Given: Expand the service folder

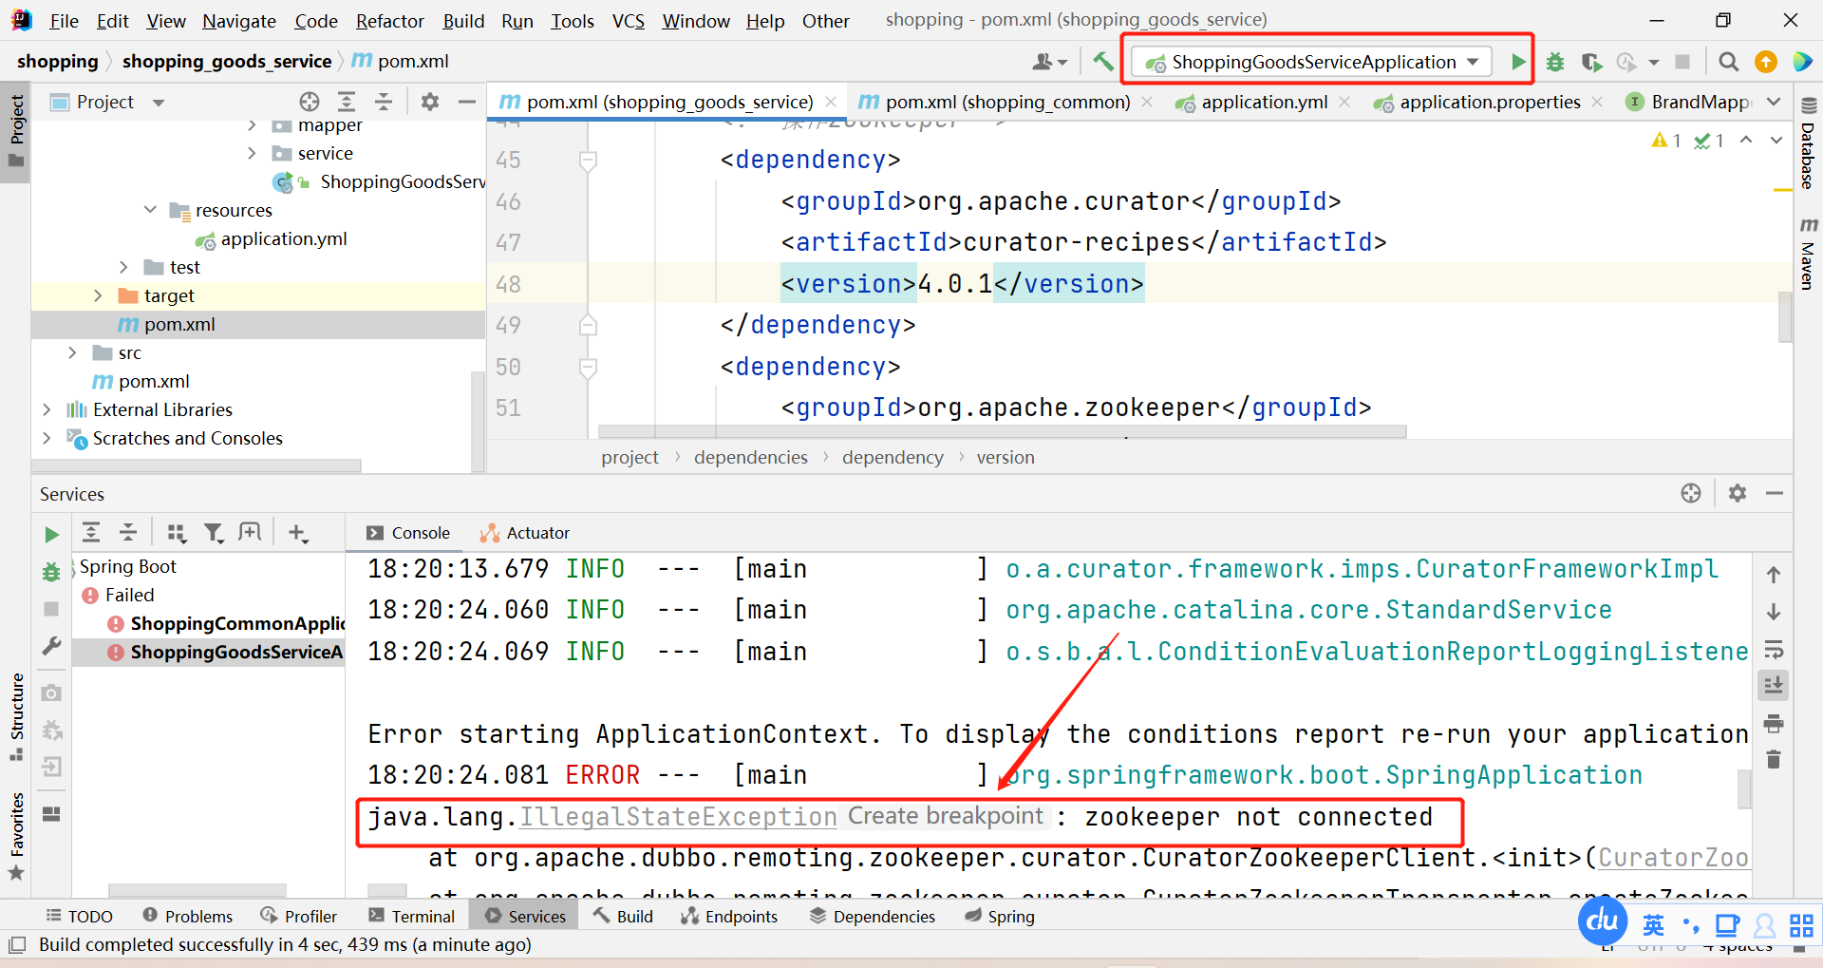Looking at the screenshot, I should [x=252, y=153].
